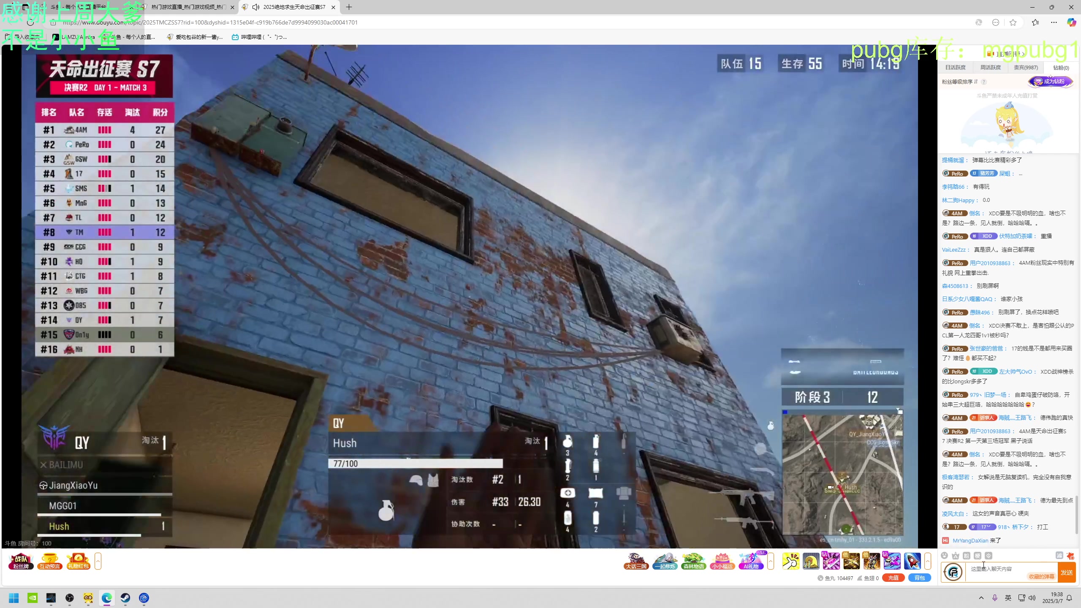1081x608 pixels.
Task: Click the chat panel scrollbar
Action: point(1077,514)
